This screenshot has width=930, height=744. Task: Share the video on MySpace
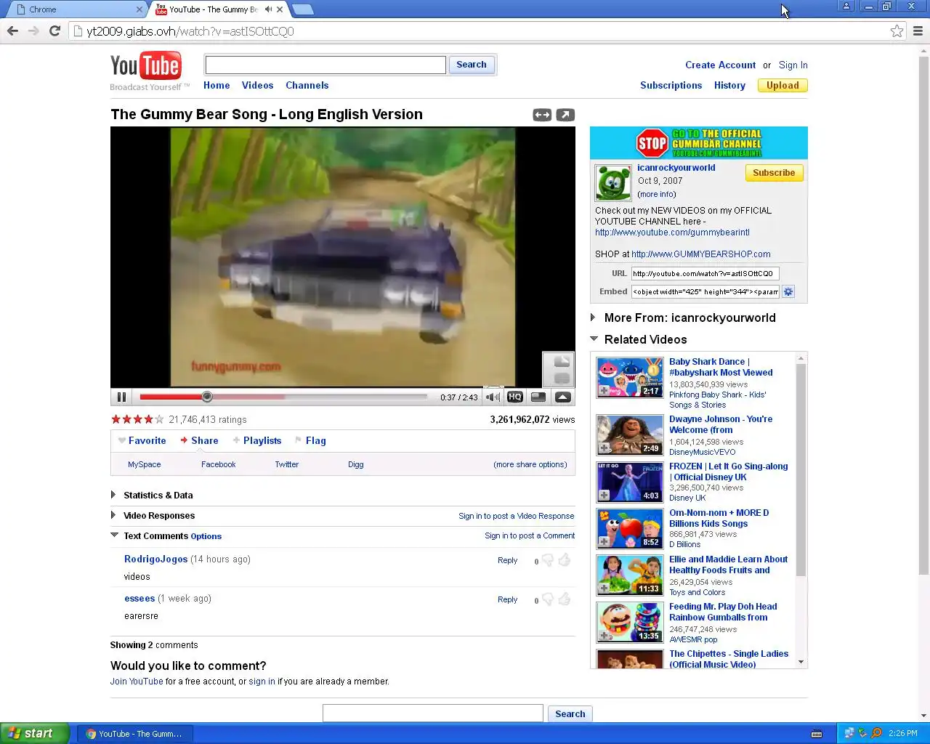145,465
